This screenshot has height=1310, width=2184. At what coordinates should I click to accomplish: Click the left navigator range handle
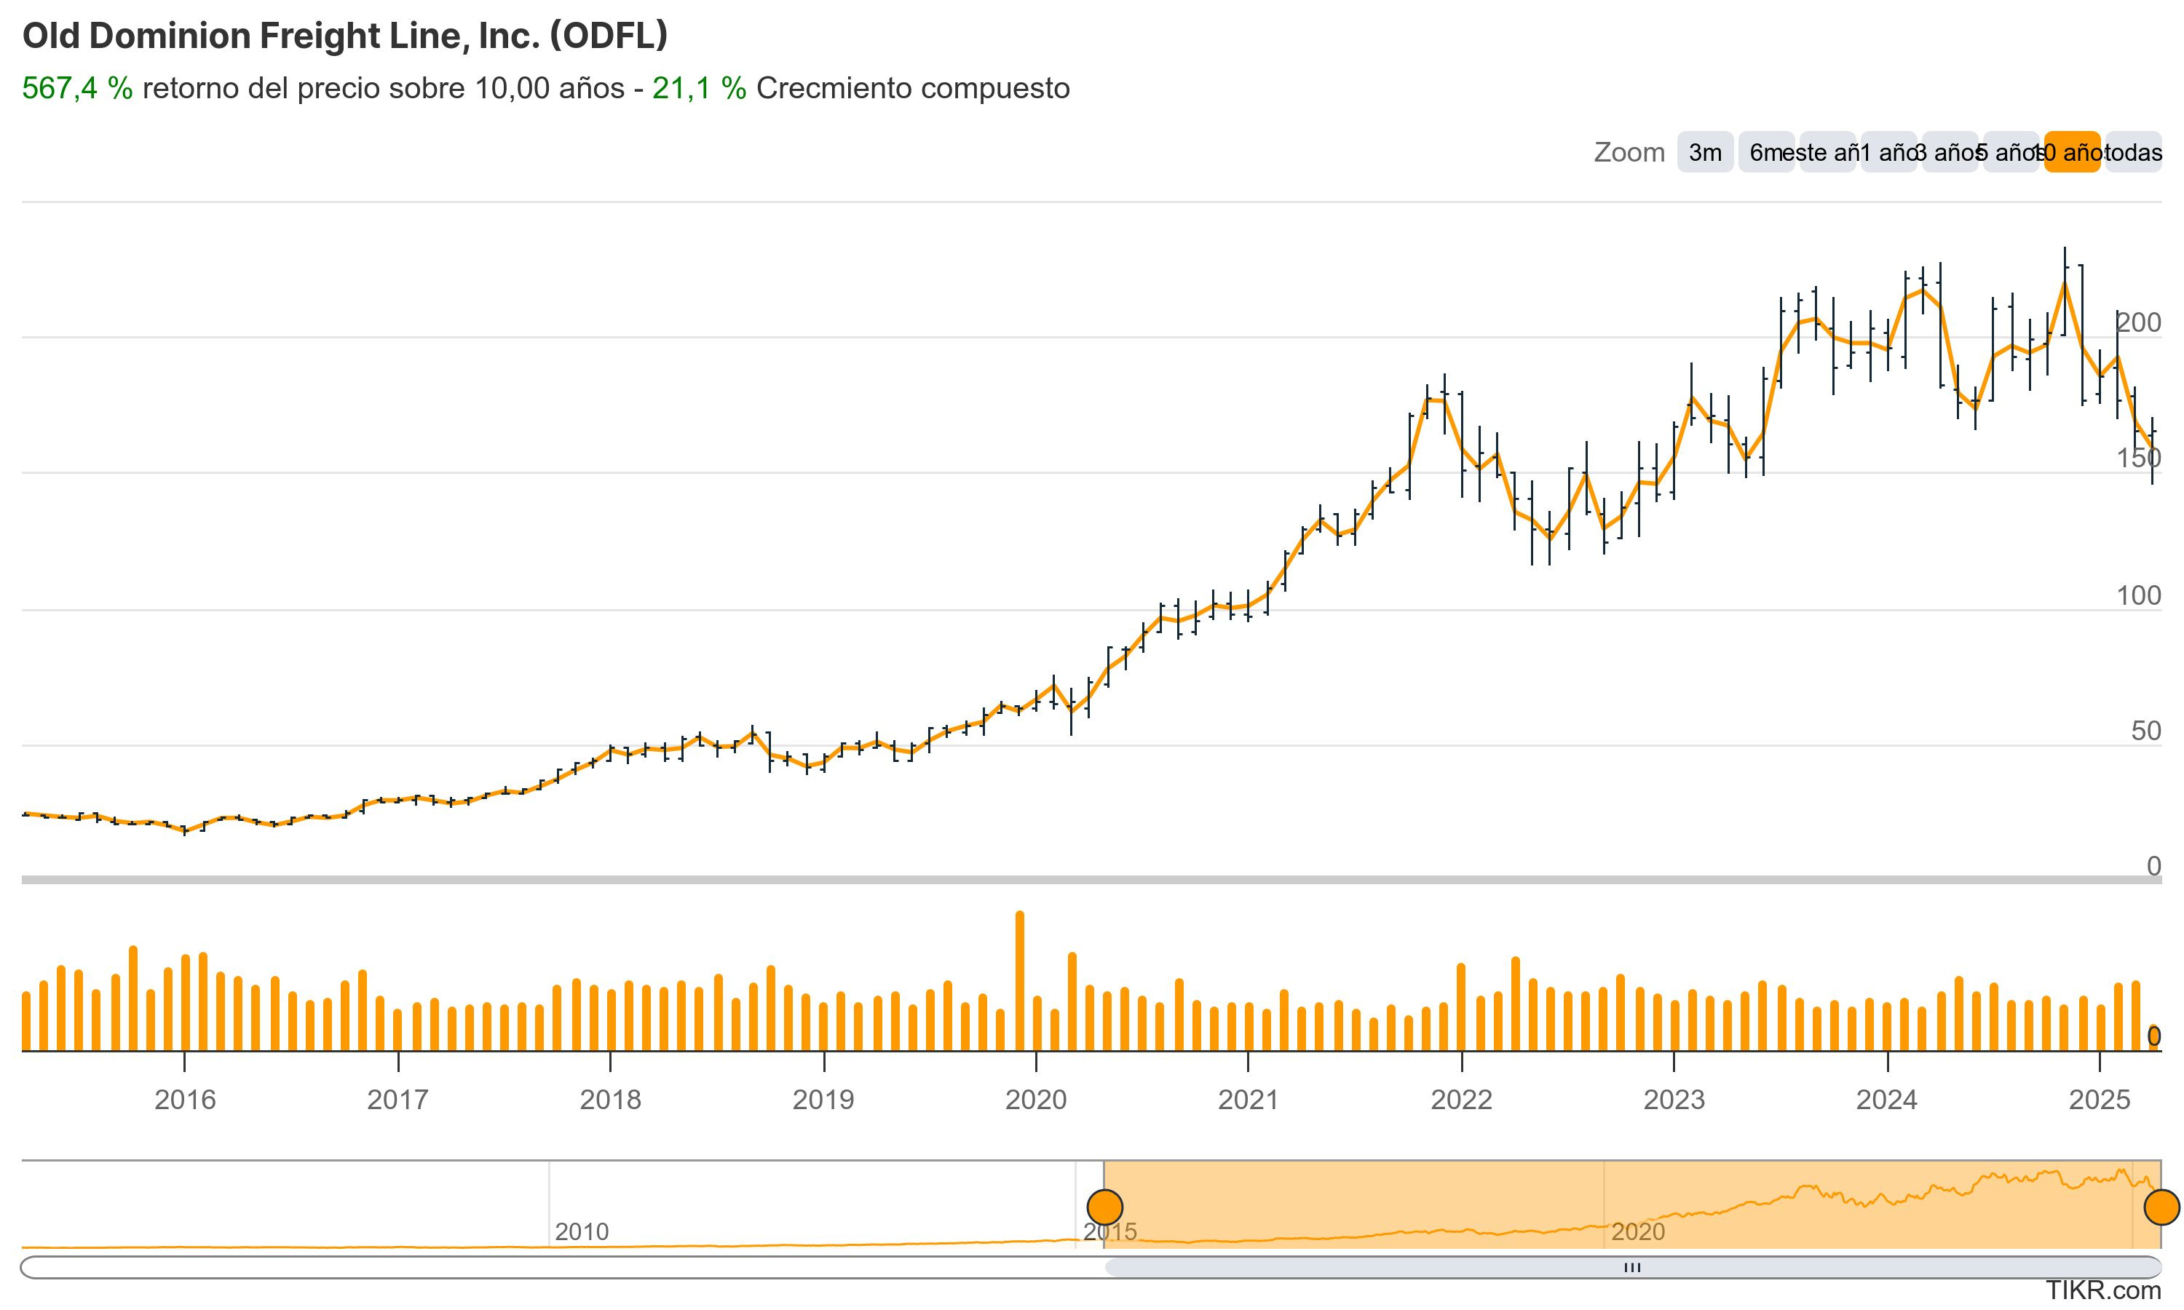tap(1104, 1206)
